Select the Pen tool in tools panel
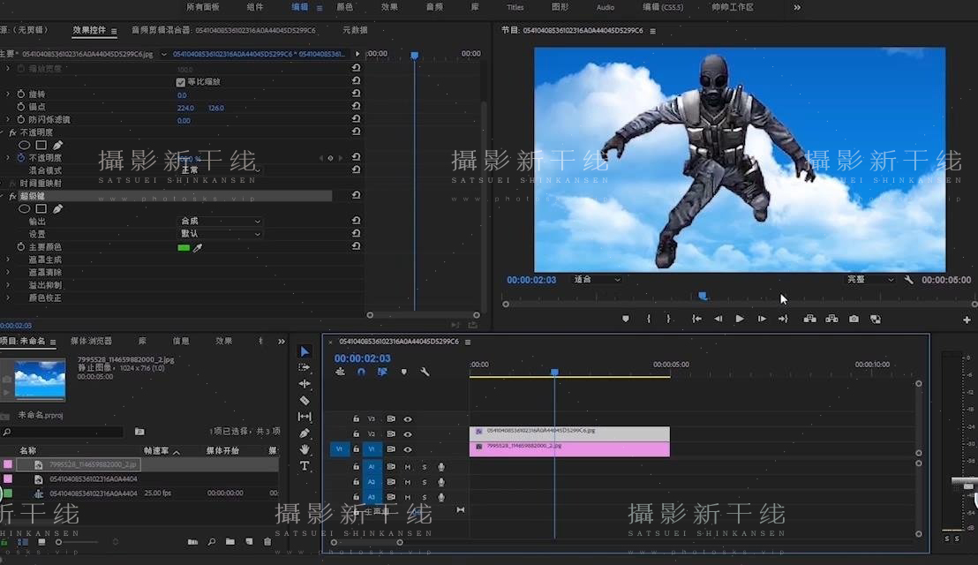 pyautogui.click(x=305, y=433)
